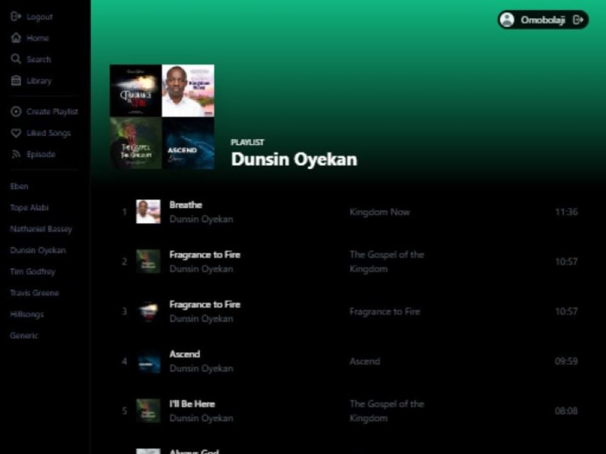The width and height of the screenshot is (606, 454).
Task: Play the track titled Breathe
Action: (185, 205)
